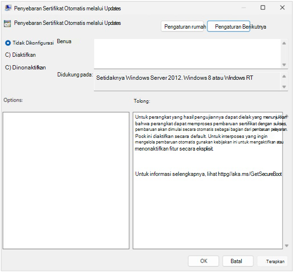Click the aka.ms/GetSecureBoot link text
The width and height of the screenshot is (293, 272).
tap(250, 174)
